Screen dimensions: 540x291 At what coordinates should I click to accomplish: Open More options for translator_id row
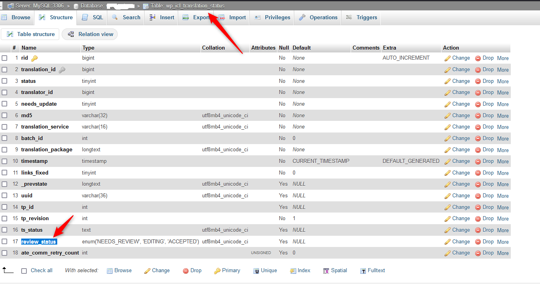tap(503, 92)
